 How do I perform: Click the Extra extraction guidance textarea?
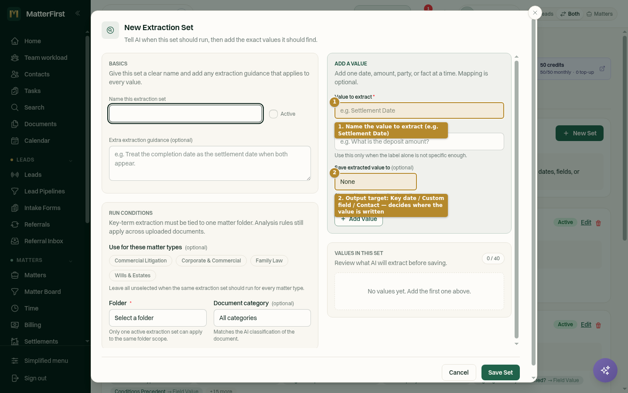(210, 163)
